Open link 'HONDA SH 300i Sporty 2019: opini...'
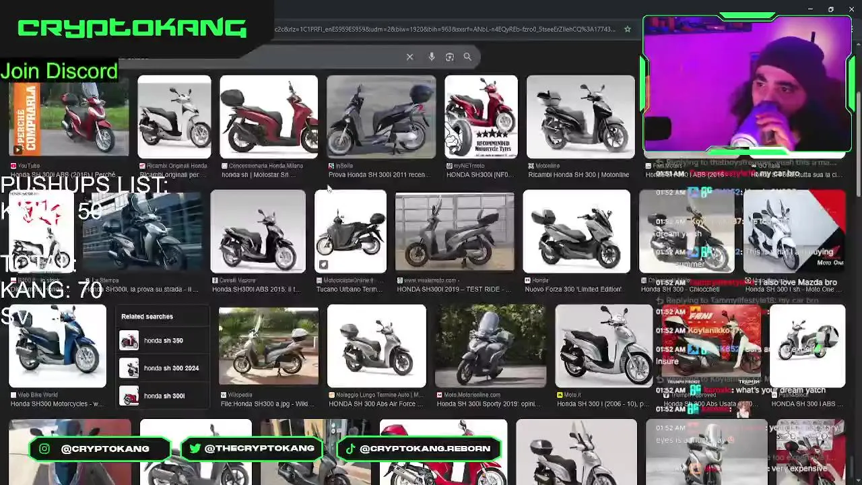Screen dimensions: 862x485 (490, 404)
